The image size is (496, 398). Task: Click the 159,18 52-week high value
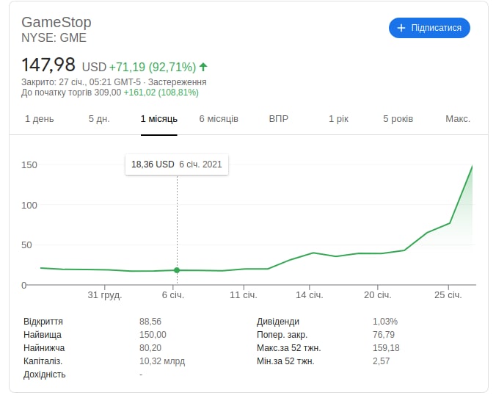coord(386,348)
